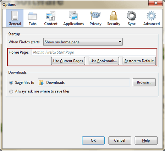Screen dimensions: 165x151
Task: Open the Applications options panel
Action: 73,18
